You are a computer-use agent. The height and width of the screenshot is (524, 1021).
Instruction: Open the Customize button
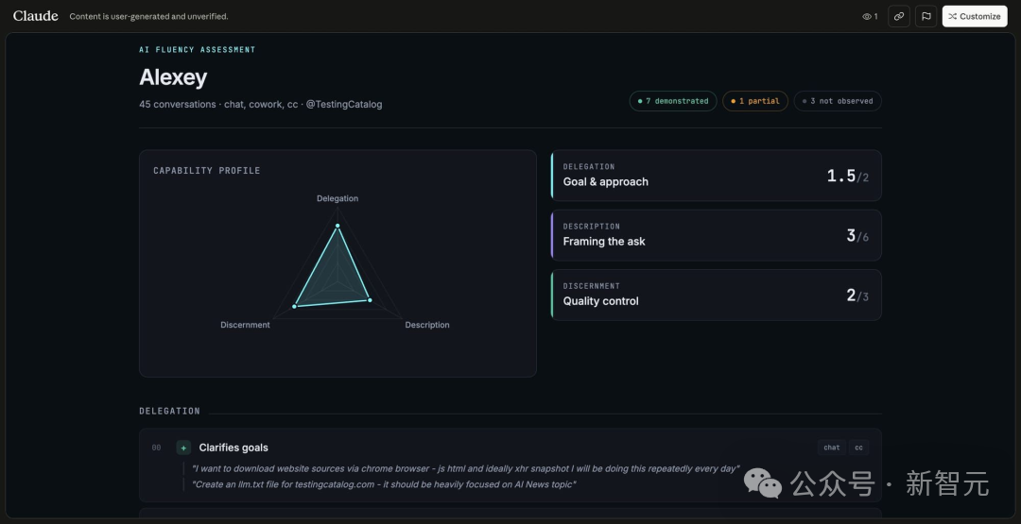(975, 16)
